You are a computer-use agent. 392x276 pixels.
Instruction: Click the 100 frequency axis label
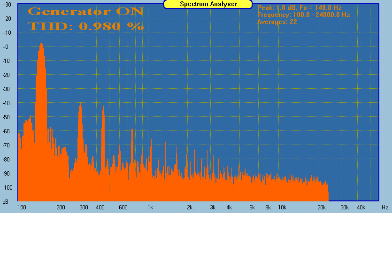[x=22, y=207]
